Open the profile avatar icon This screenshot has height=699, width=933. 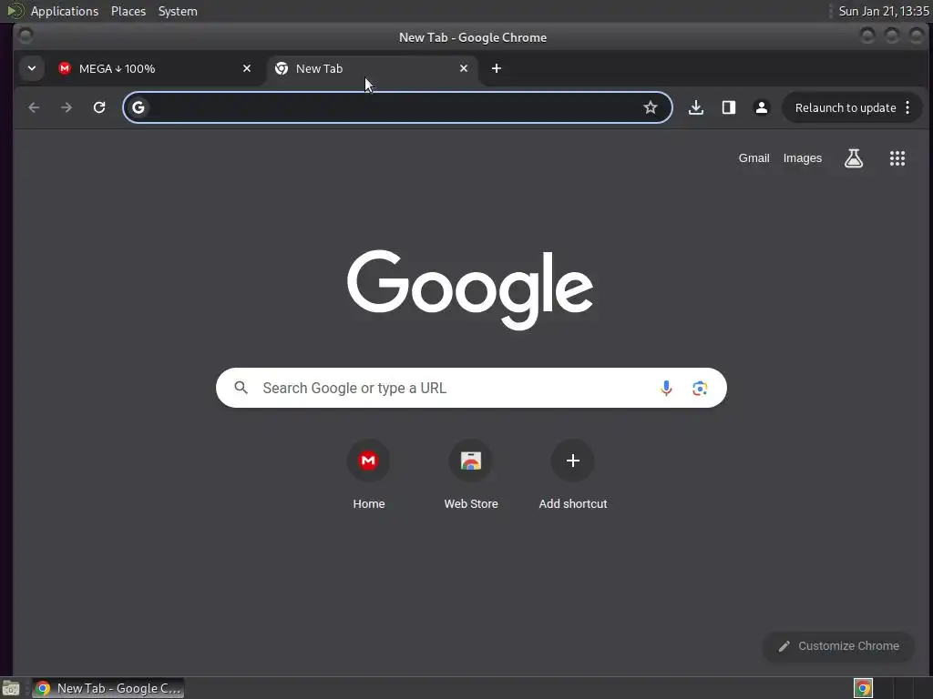click(x=761, y=107)
